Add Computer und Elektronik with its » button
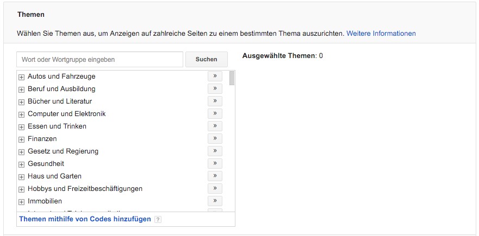This screenshot has height=236, width=479. (x=215, y=114)
